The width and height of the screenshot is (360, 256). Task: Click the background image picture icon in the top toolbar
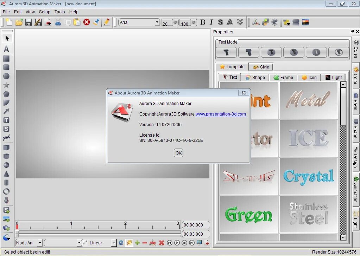[x=305, y=22]
